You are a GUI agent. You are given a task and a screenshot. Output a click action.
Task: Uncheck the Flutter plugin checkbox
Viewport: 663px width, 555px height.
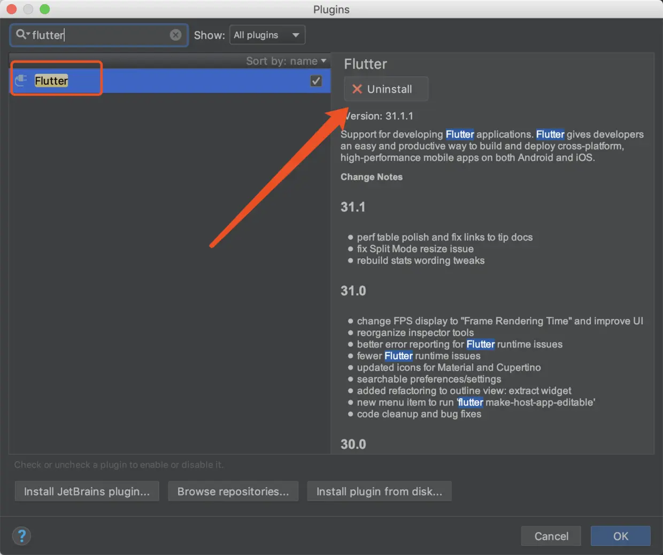pyautogui.click(x=316, y=81)
